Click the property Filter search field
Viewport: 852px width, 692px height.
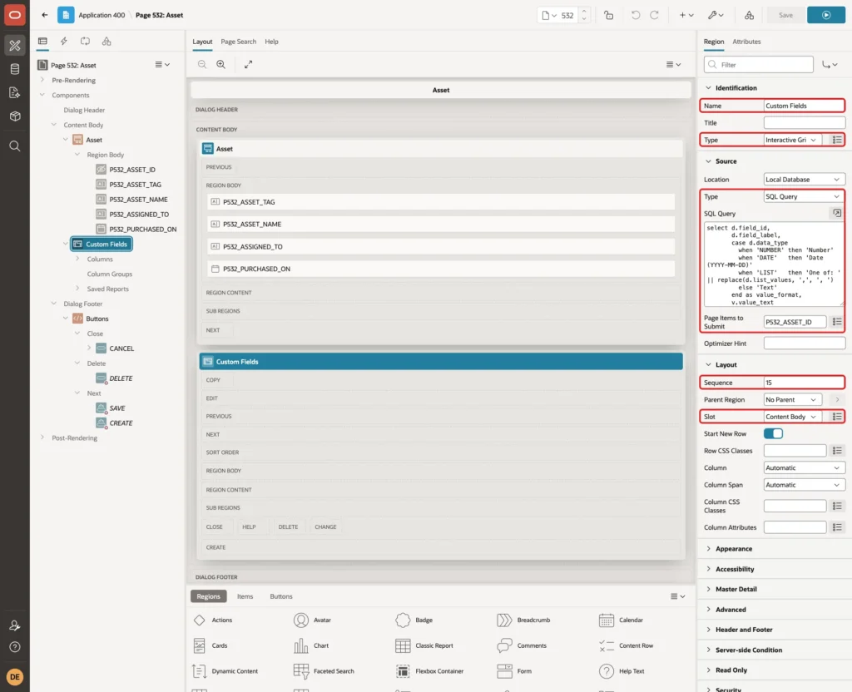tap(759, 64)
